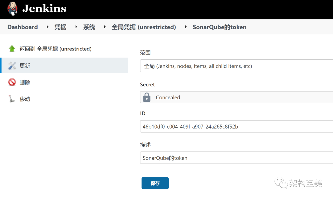Expand the arrow after 系统 breadcrumb
The image size is (333, 198).
[105, 27]
